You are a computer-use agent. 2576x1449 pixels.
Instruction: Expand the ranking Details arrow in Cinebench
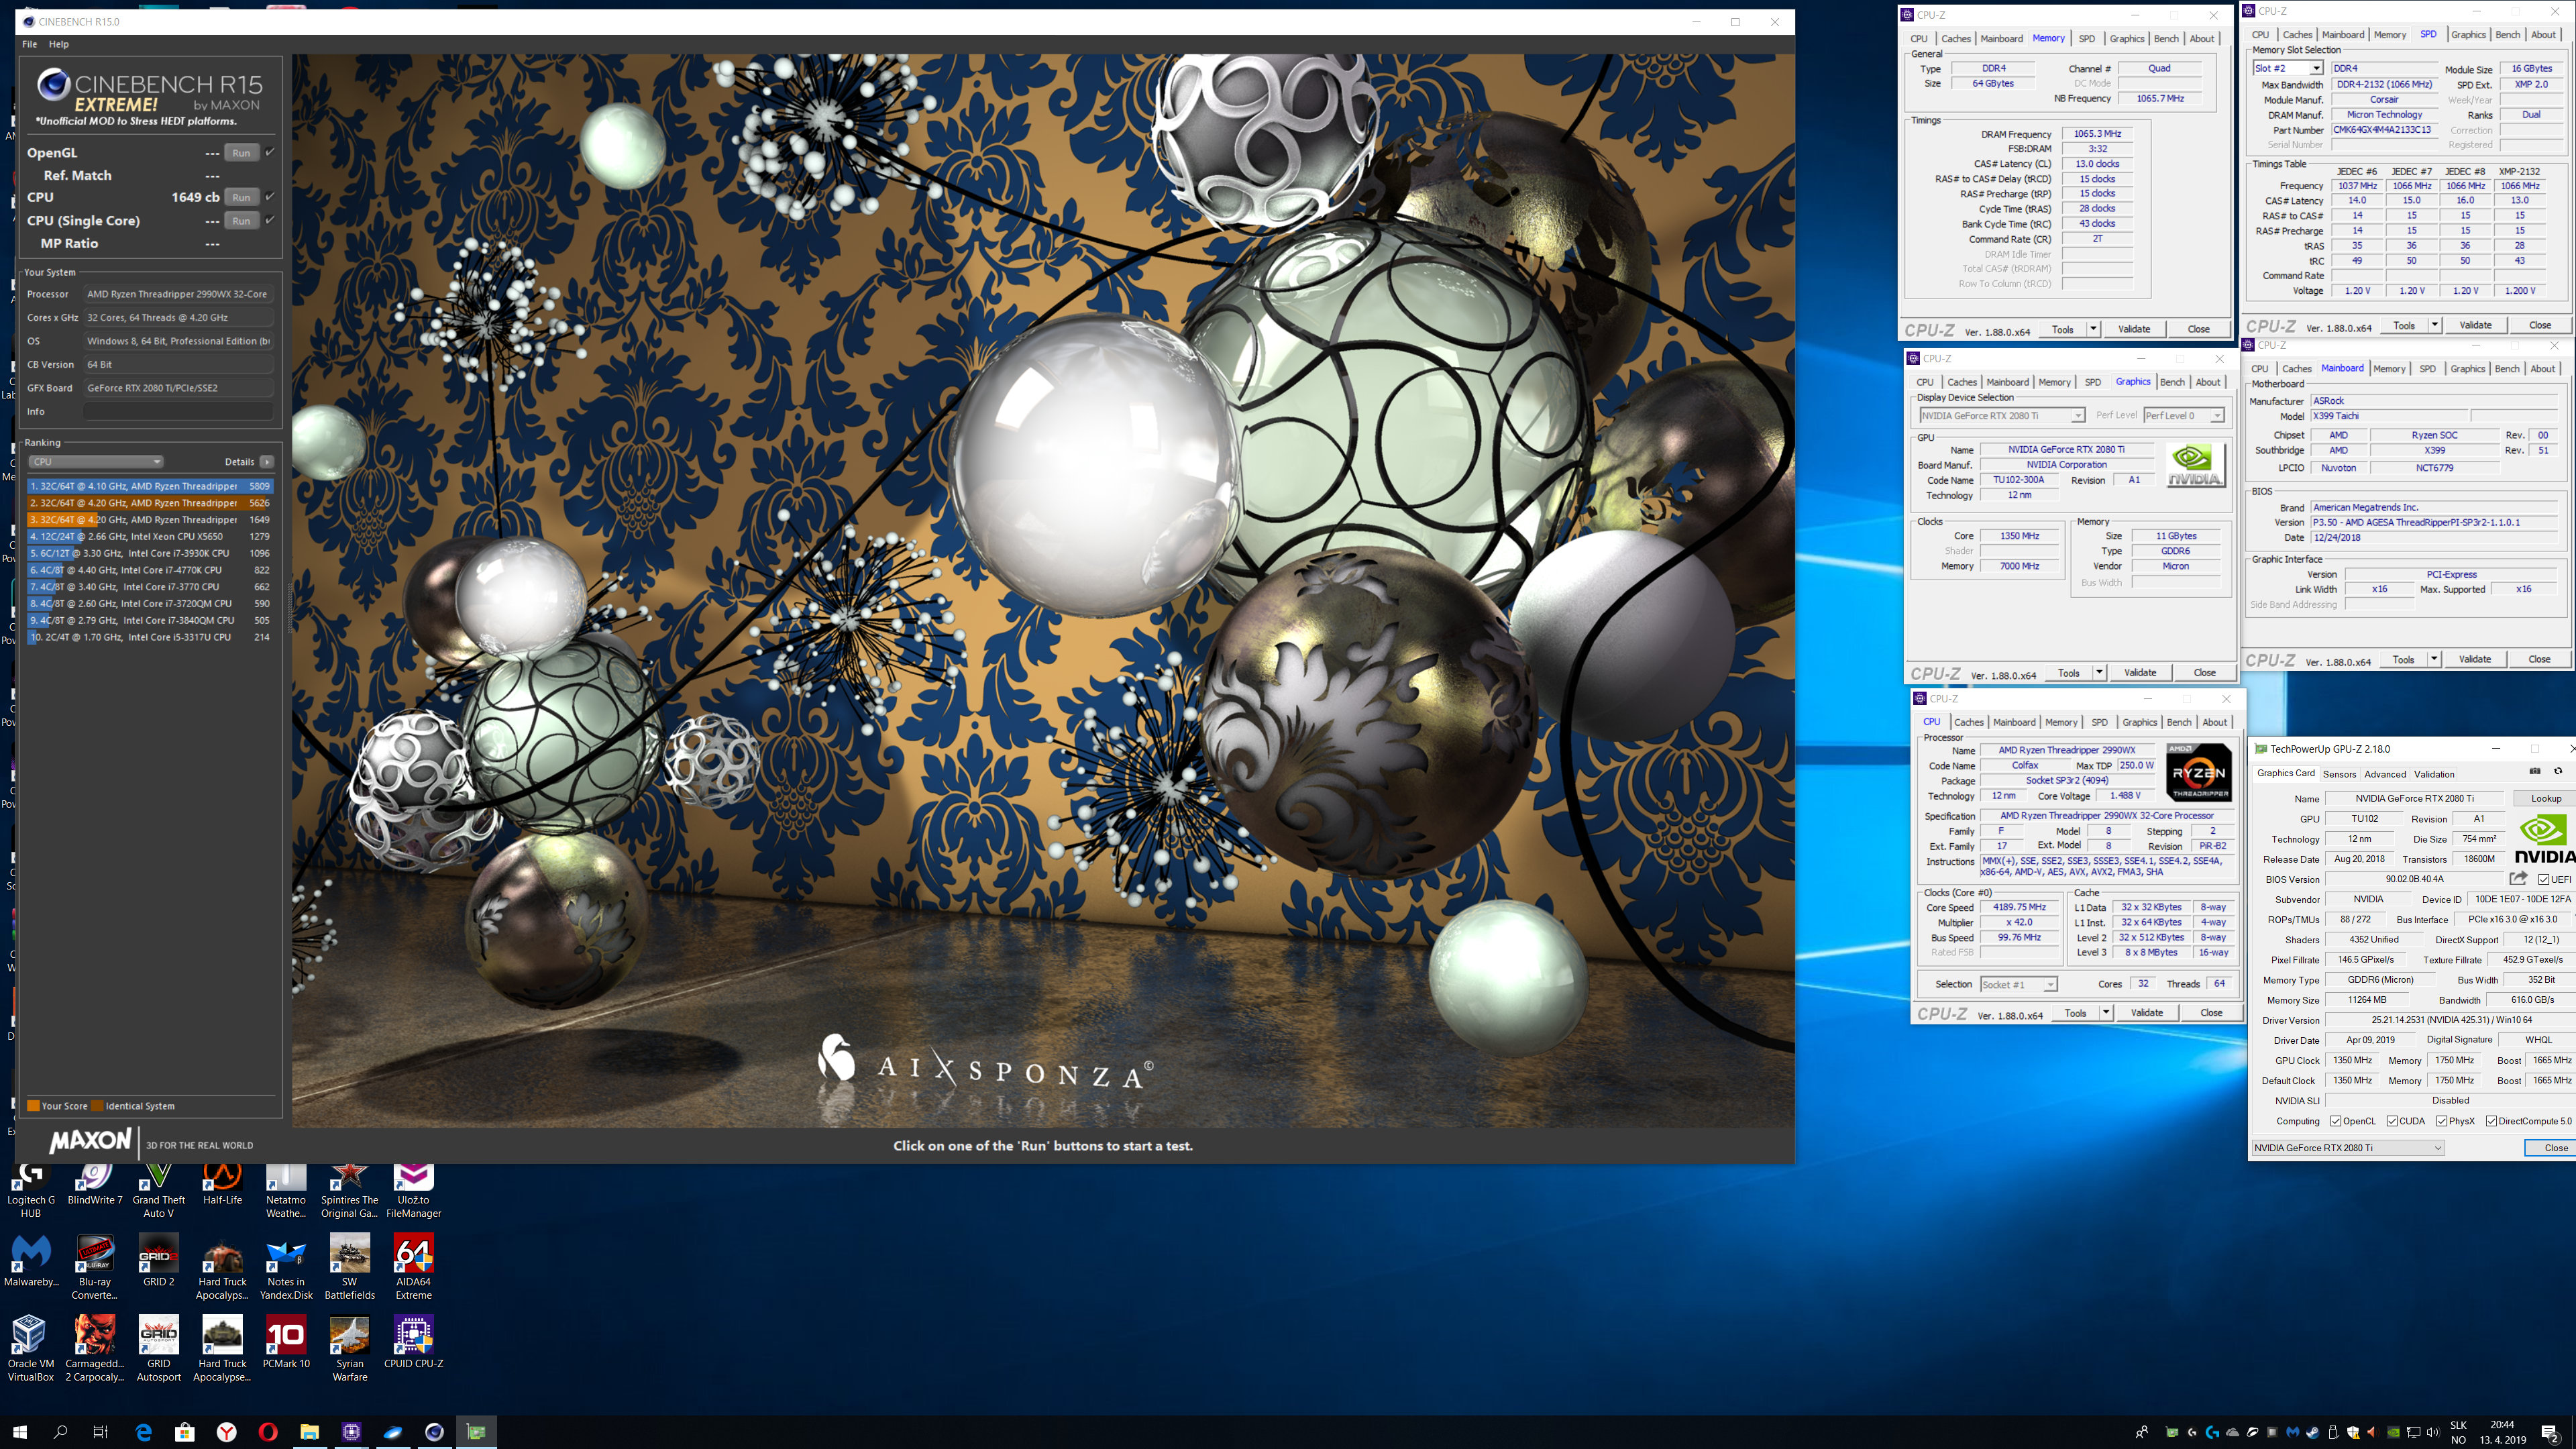pyautogui.click(x=267, y=462)
